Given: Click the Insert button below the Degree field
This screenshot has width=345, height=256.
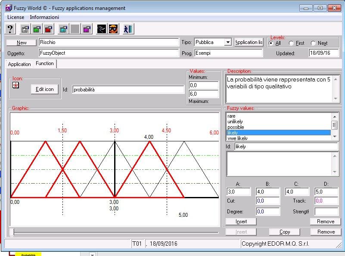Looking at the screenshot, I should 241,222.
